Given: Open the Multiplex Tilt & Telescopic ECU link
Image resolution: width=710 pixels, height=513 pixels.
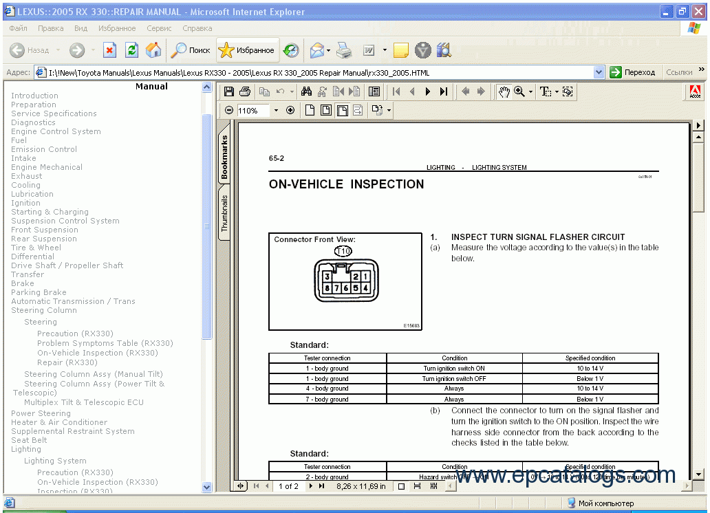Looking at the screenshot, I should [84, 402].
